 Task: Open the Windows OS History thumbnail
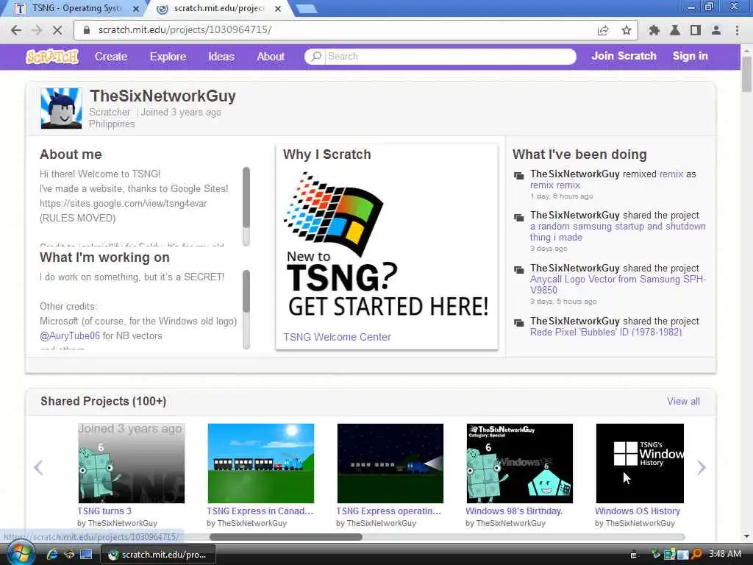[640, 463]
